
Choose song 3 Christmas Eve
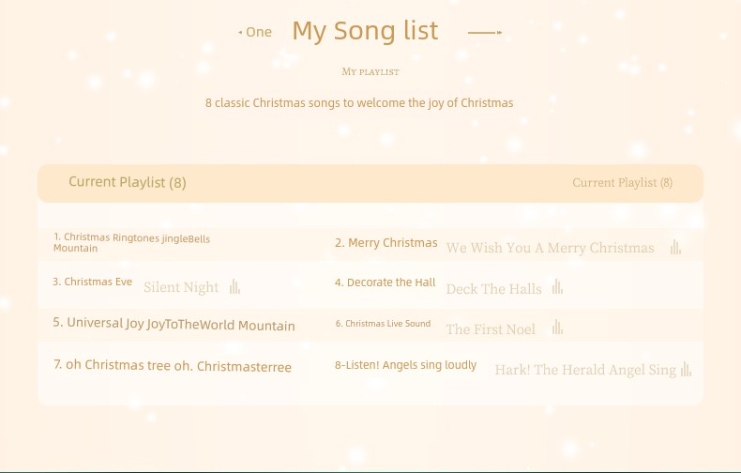click(92, 282)
